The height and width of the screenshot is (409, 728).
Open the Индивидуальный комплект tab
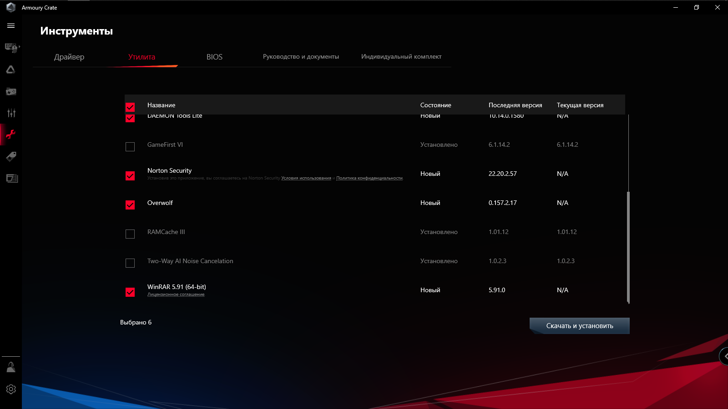(401, 57)
